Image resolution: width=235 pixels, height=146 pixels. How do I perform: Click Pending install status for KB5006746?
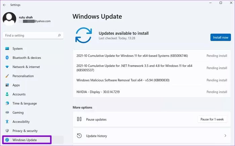coord(217,56)
